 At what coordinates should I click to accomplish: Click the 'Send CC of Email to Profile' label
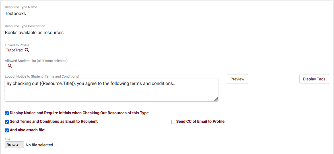(200, 122)
